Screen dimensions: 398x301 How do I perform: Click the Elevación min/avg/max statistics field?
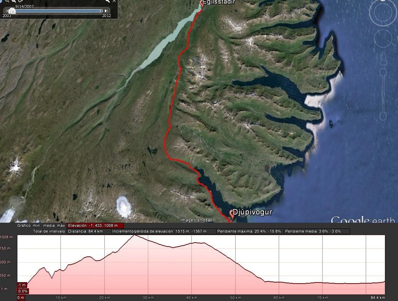coord(95,226)
